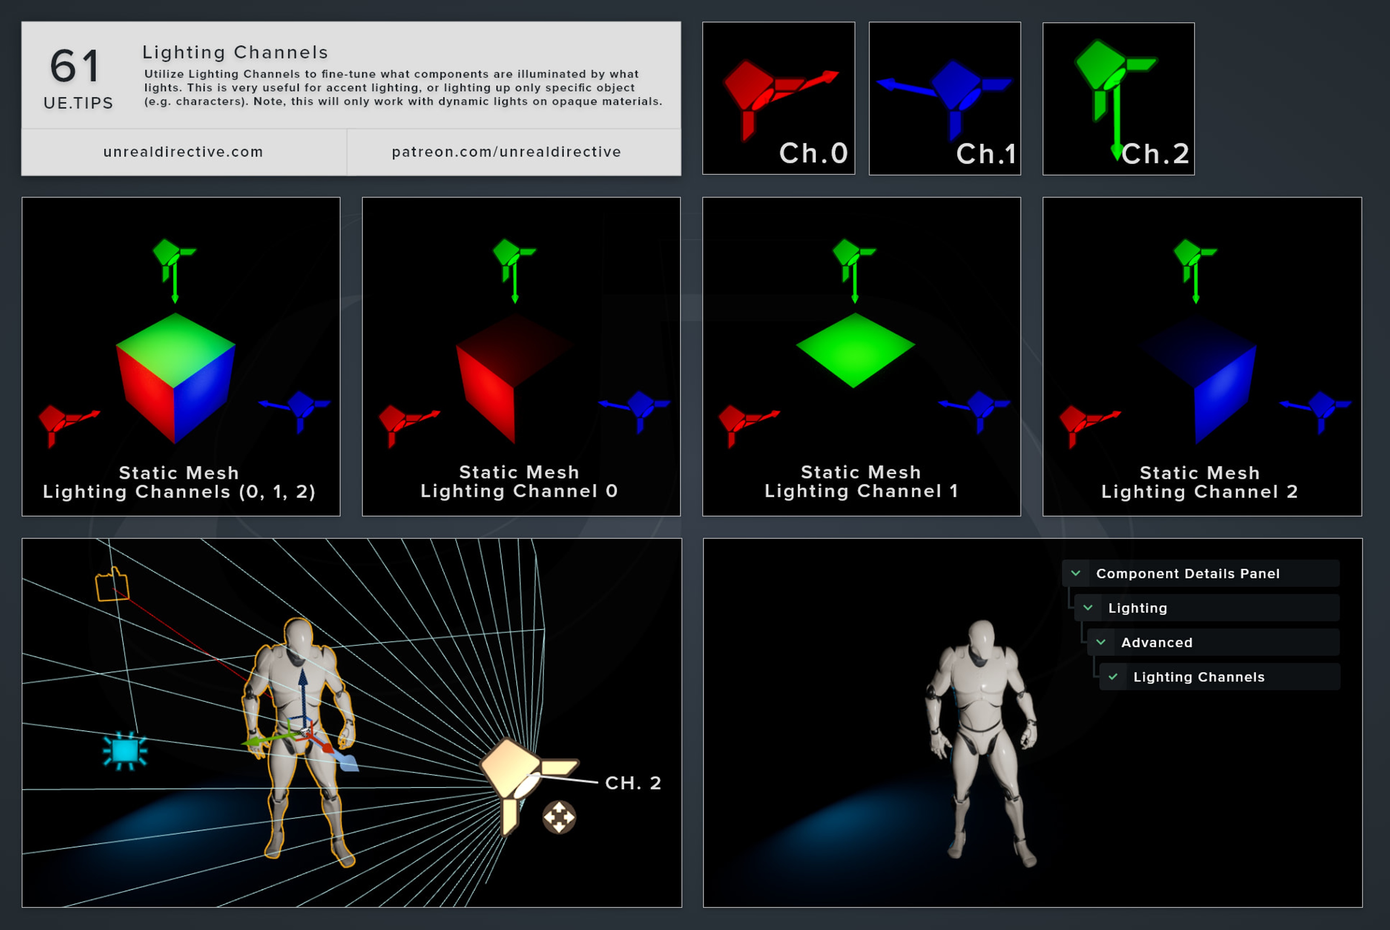Viewport: 1390px width, 930px height.
Task: Collapse the Lighting section chevron
Action: tap(1088, 608)
